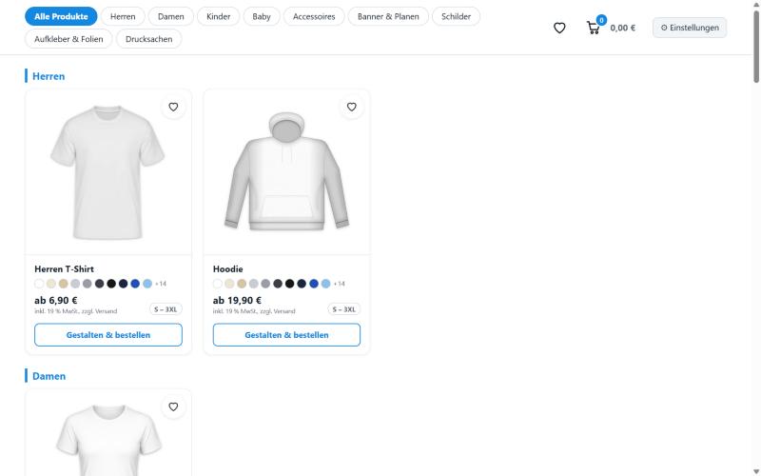
Task: Click the Herren section heading
Action: (49, 76)
